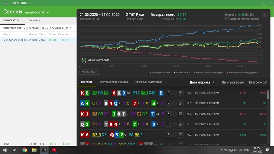Show hidden system tray icons
The width and height of the screenshot is (274, 154).
pos(221,150)
